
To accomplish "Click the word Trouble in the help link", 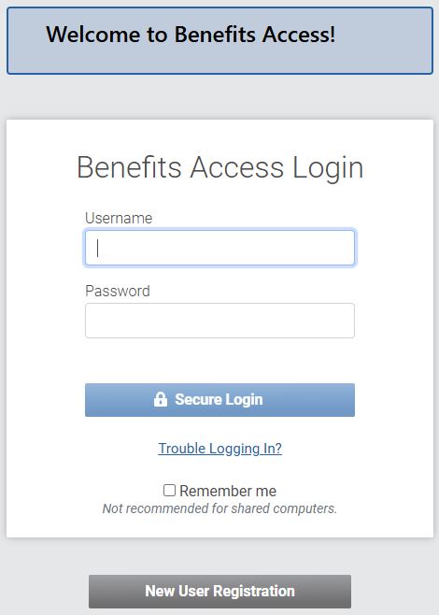I will pos(181,449).
